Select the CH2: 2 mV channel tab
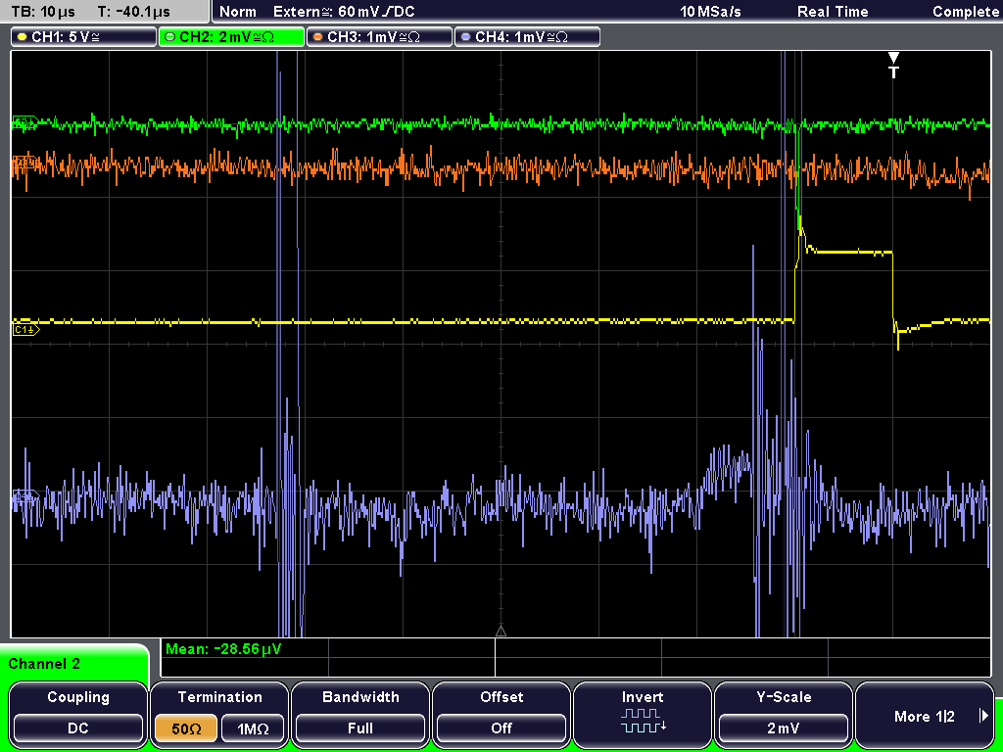 (231, 37)
